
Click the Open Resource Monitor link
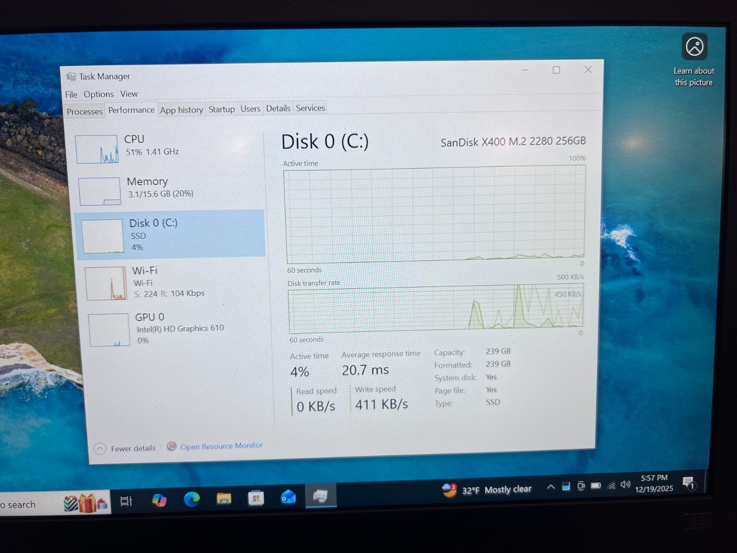click(222, 446)
